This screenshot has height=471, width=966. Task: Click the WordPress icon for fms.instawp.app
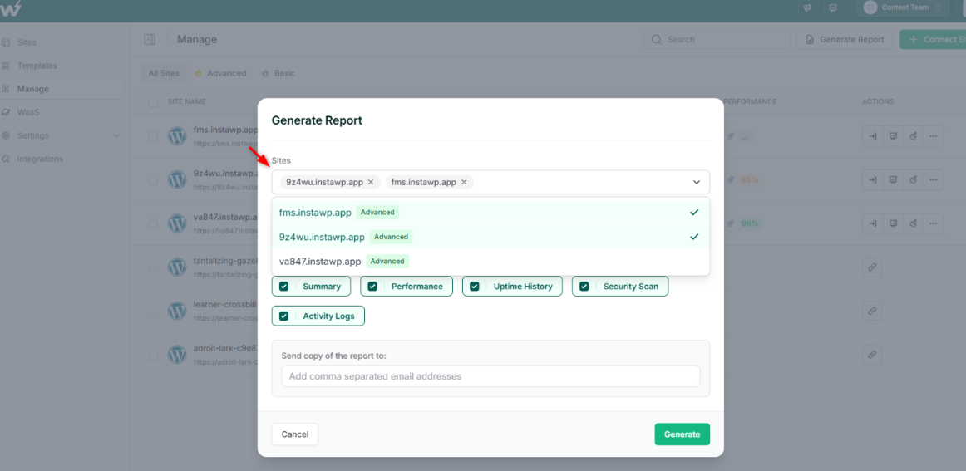[177, 136]
